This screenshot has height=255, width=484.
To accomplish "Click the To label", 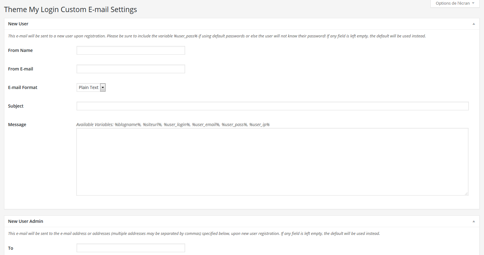I will (11, 248).
